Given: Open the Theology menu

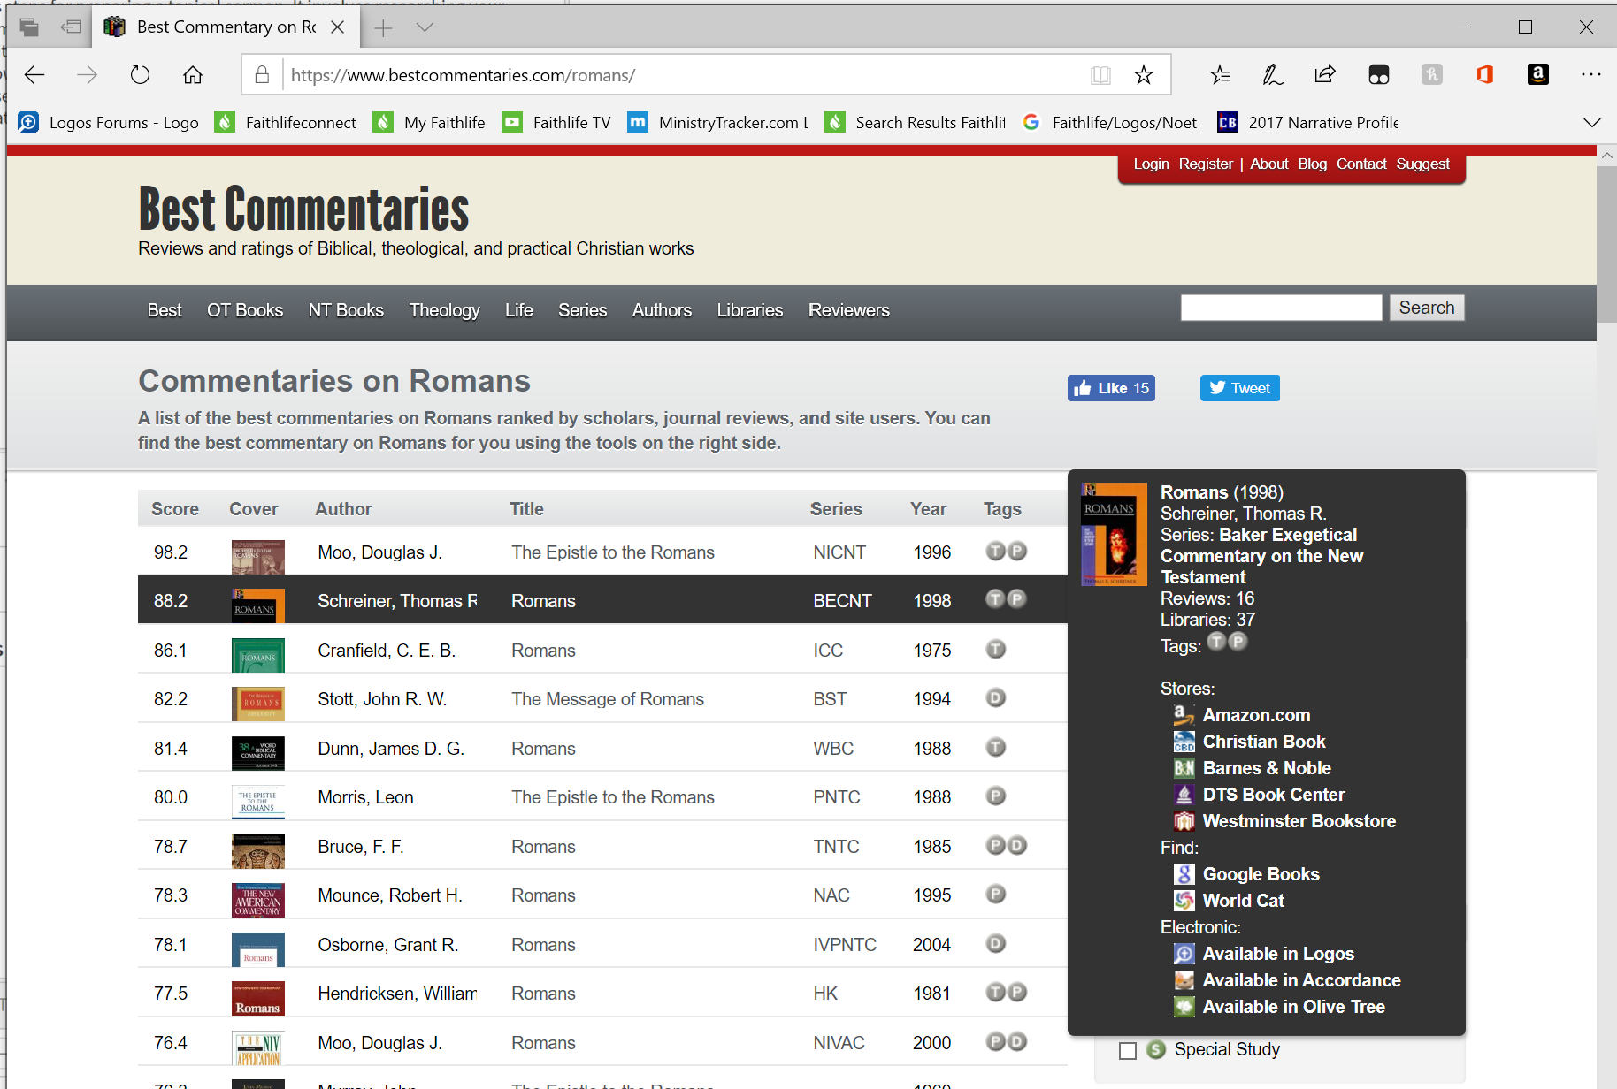Looking at the screenshot, I should [x=444, y=310].
